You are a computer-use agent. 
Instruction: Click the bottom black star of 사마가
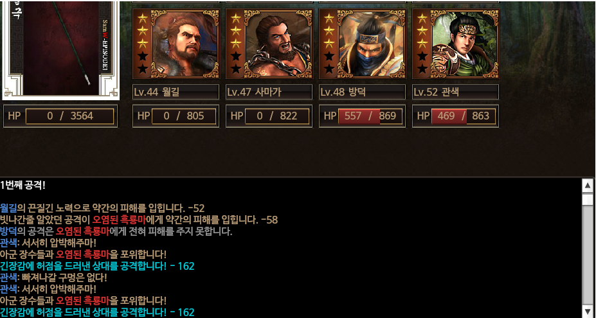pyautogui.click(x=236, y=69)
